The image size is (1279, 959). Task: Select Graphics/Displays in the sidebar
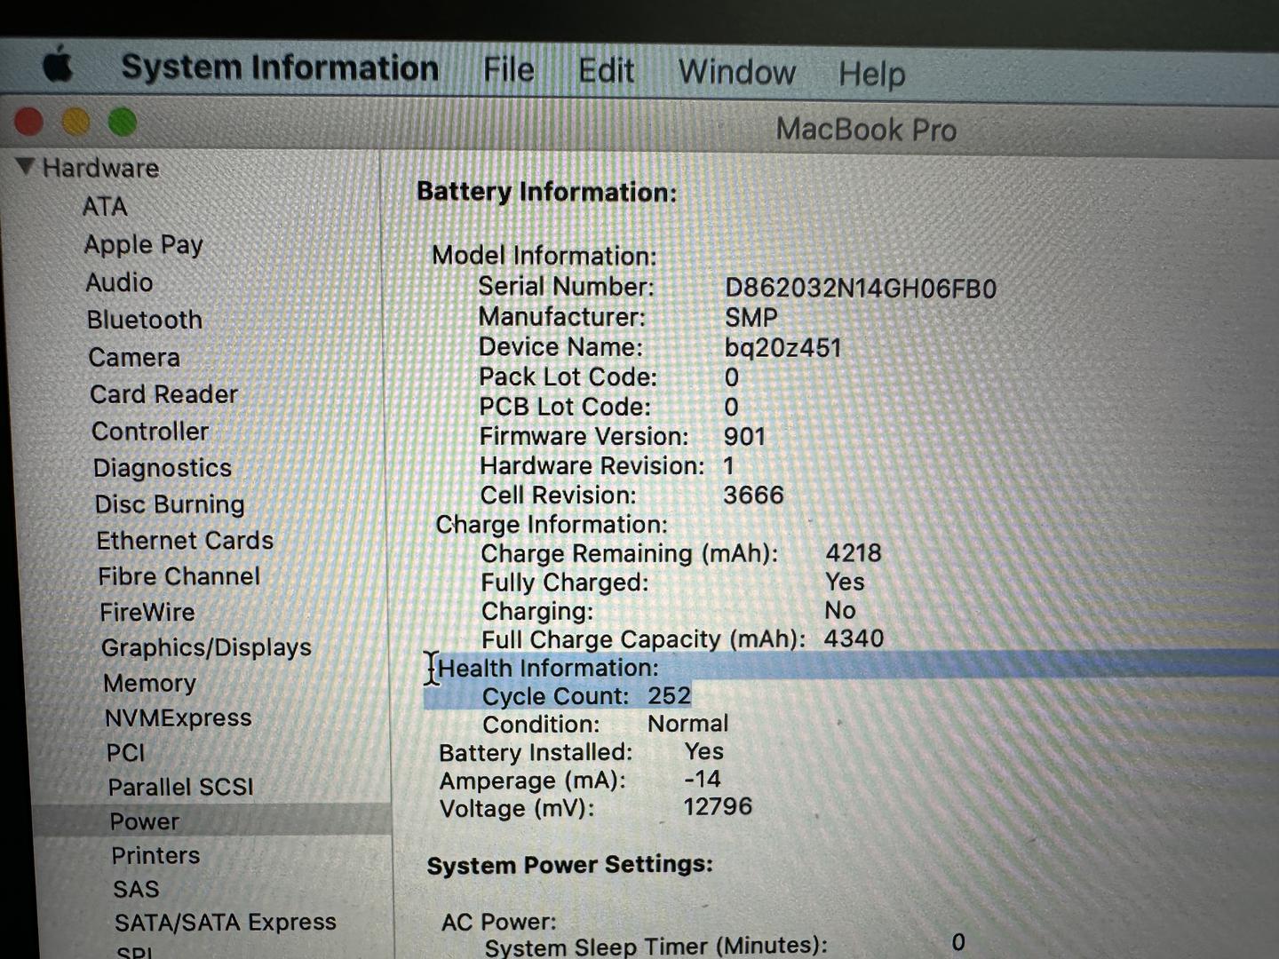pyautogui.click(x=206, y=647)
